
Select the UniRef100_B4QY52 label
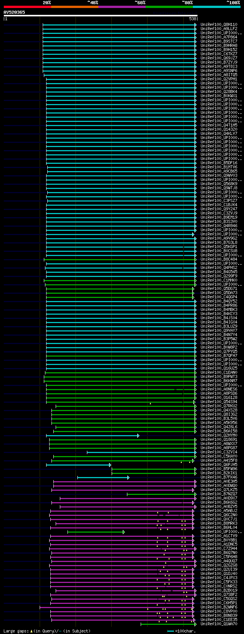pyautogui.click(x=219, y=301)
